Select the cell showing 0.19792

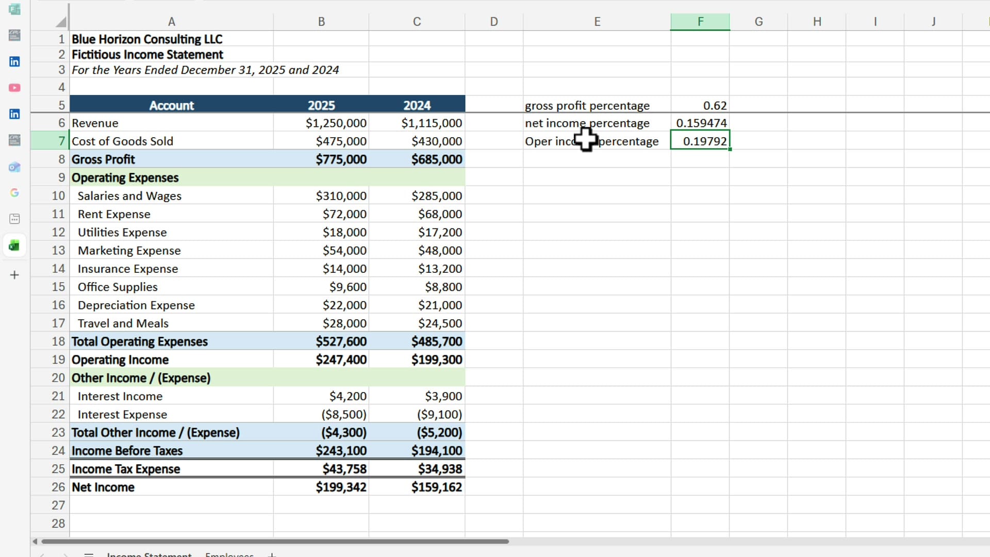click(x=700, y=140)
